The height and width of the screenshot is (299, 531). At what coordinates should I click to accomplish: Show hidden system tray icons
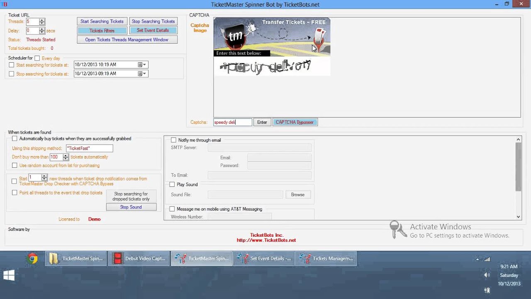[477, 259]
